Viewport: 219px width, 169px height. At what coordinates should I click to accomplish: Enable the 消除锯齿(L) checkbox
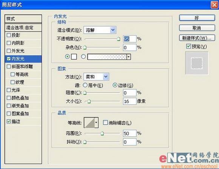click(105, 122)
